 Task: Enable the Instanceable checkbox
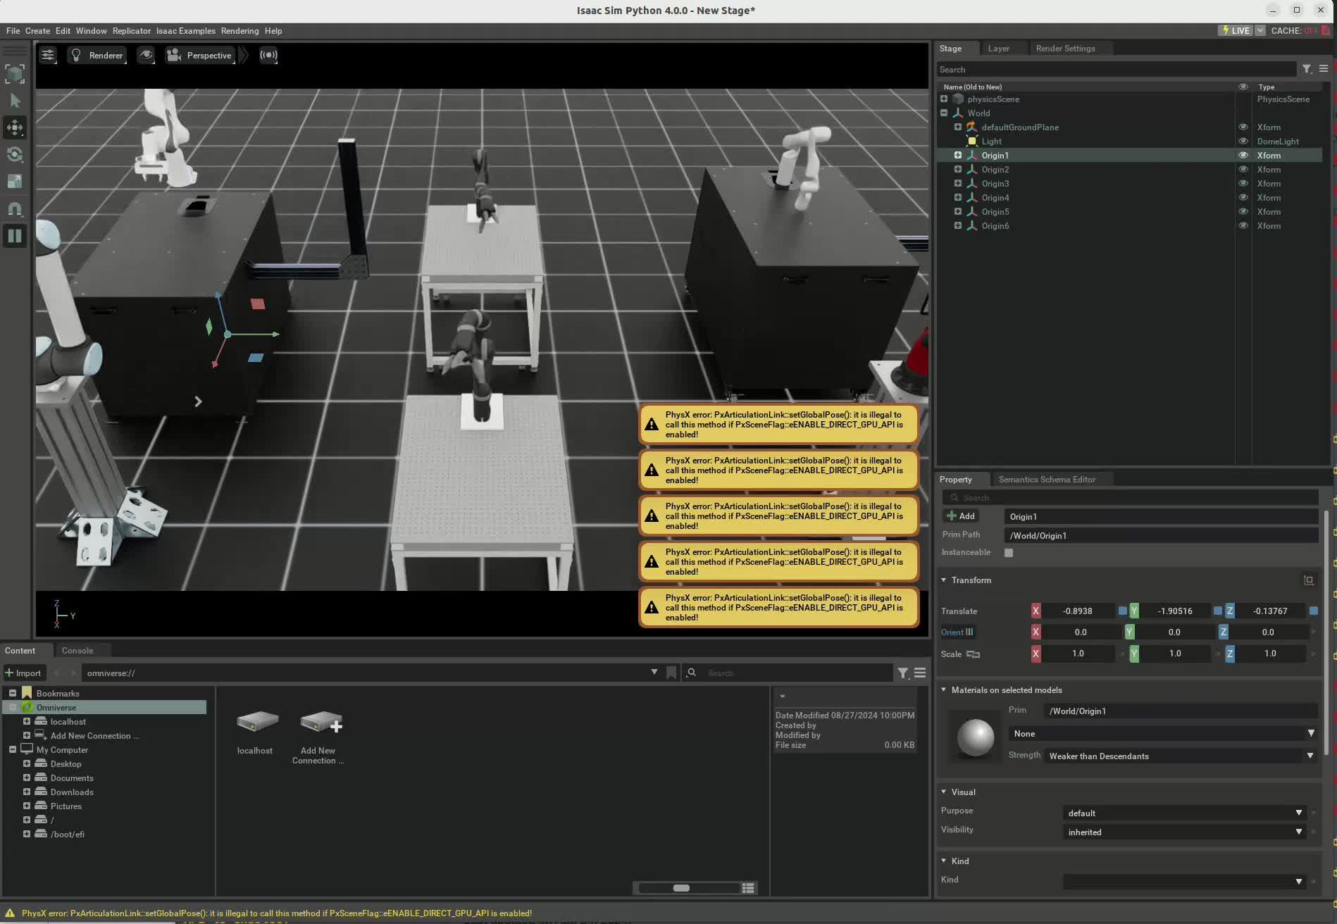[x=1009, y=553]
